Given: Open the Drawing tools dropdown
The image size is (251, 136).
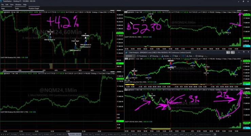Looking at the screenshot, I should click(x=154, y=56).
